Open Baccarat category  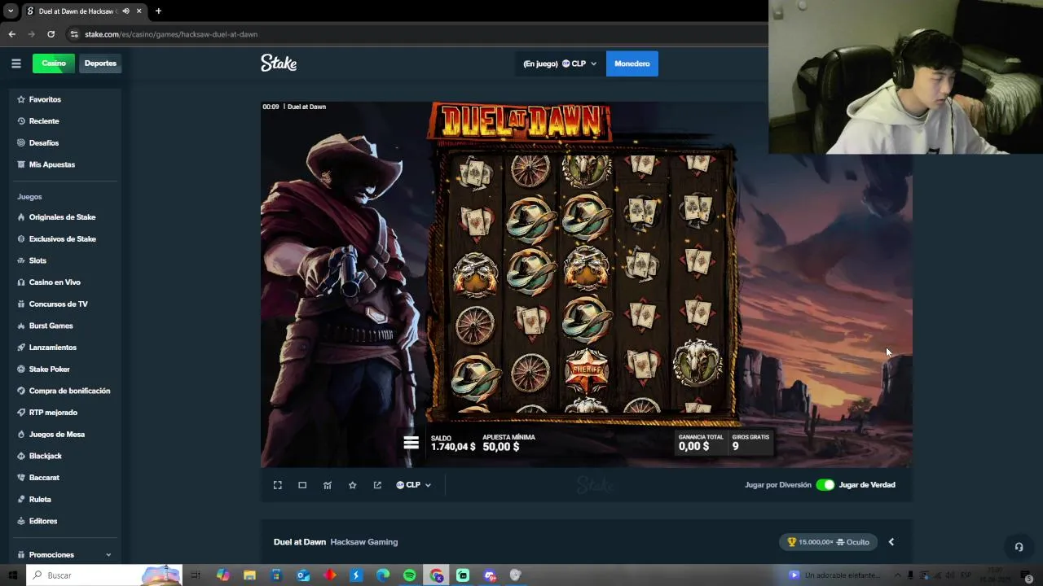pos(44,478)
